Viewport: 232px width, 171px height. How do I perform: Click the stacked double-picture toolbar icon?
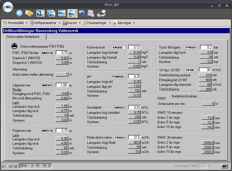click(x=51, y=13)
